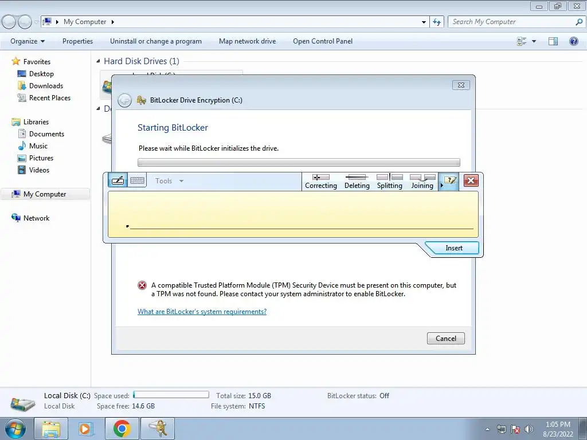Image resolution: width=587 pixels, height=440 pixels.
Task: Click Properties in the Explorer toolbar
Action: 77,41
